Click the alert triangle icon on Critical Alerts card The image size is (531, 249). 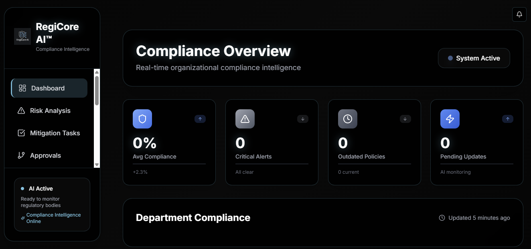245,119
